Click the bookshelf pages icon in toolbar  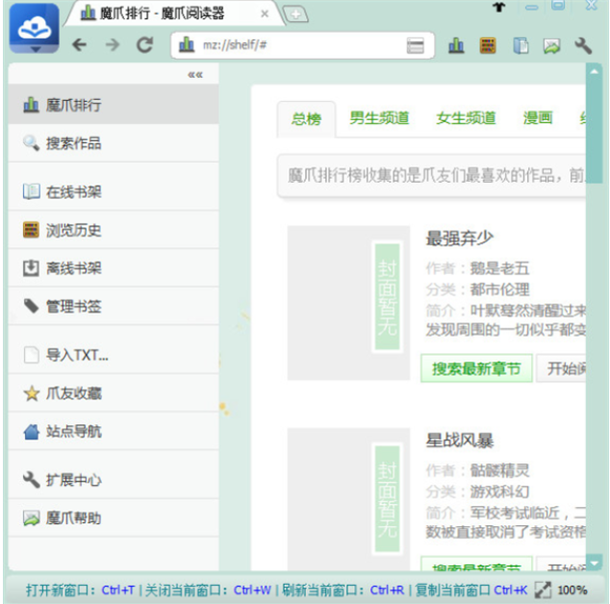tap(520, 45)
